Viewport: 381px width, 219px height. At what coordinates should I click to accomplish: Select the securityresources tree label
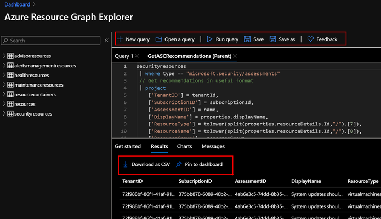coord(33,114)
